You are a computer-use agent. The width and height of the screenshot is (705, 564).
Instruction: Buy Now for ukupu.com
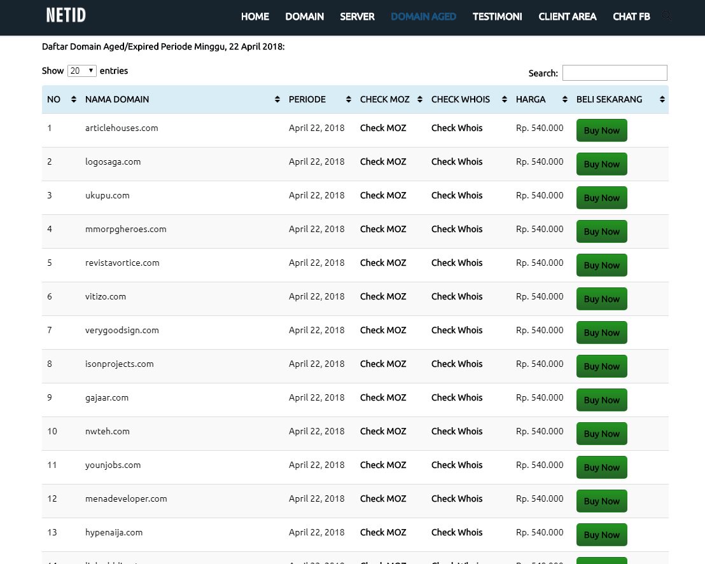[x=601, y=198]
